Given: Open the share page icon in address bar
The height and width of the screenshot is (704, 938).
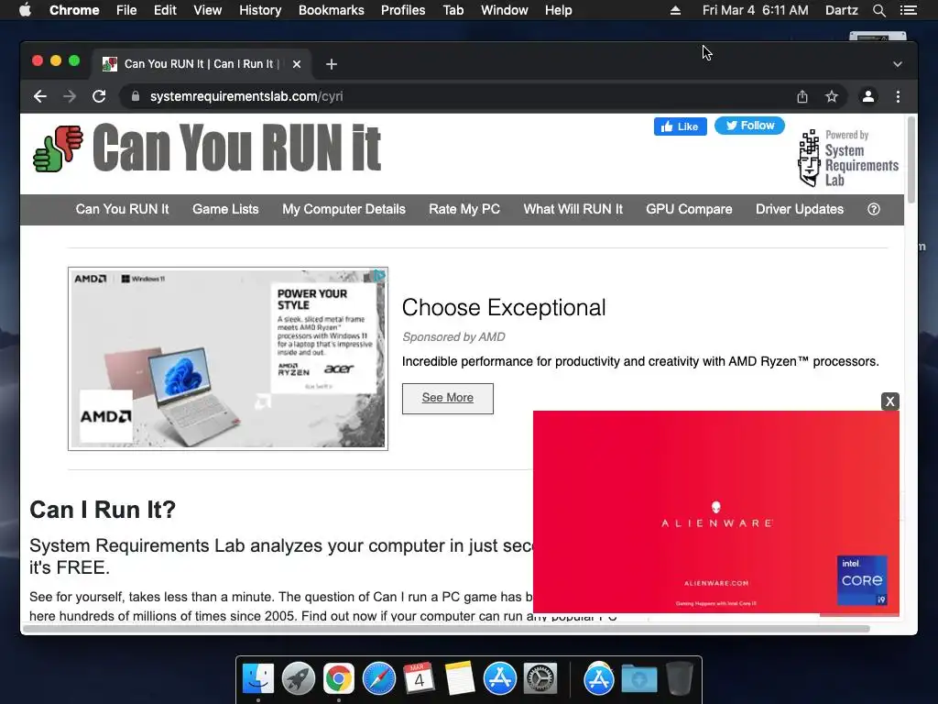Looking at the screenshot, I should click(x=802, y=96).
